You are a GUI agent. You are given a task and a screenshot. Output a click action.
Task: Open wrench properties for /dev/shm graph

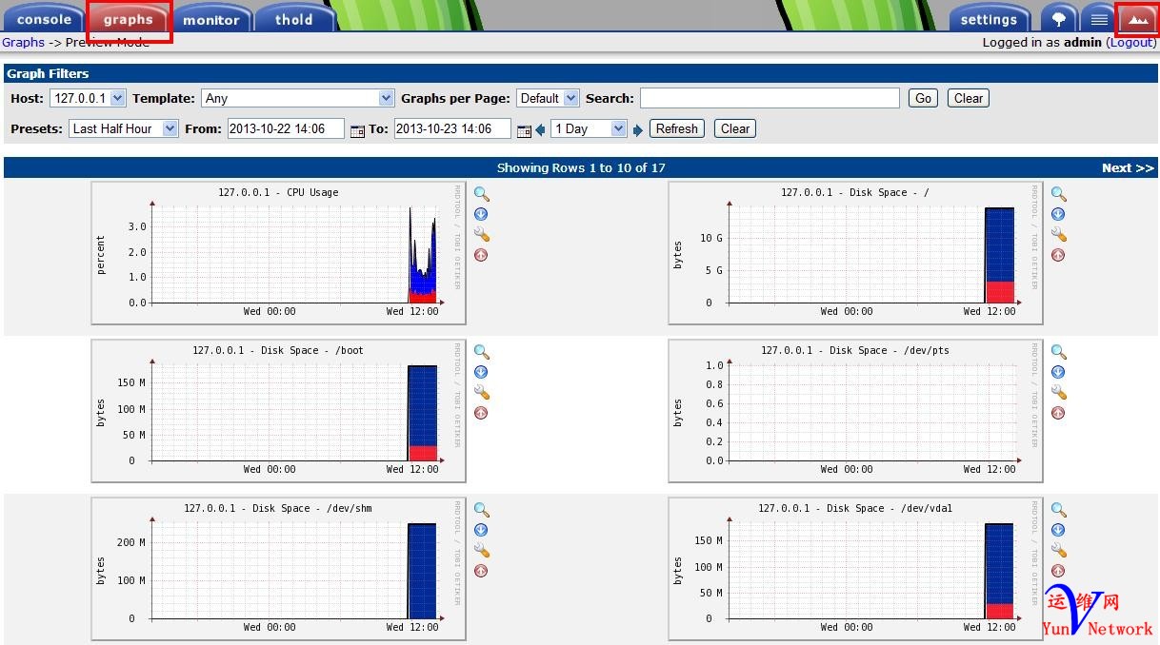(482, 551)
